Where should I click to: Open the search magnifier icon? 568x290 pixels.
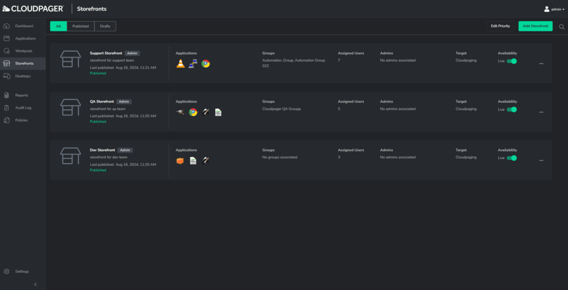562,27
